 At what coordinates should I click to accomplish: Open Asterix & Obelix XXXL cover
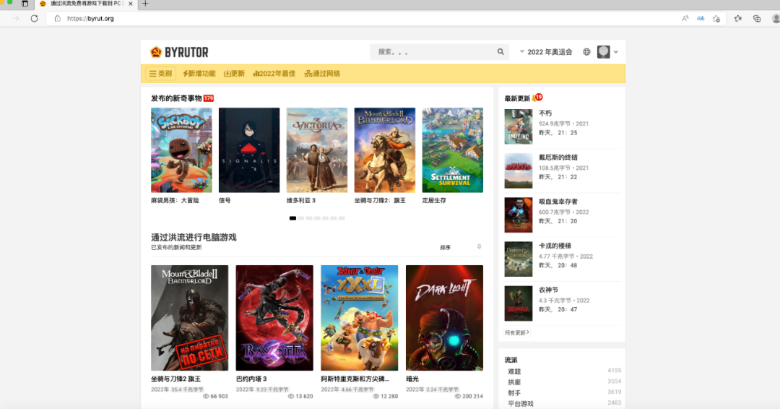click(360, 318)
